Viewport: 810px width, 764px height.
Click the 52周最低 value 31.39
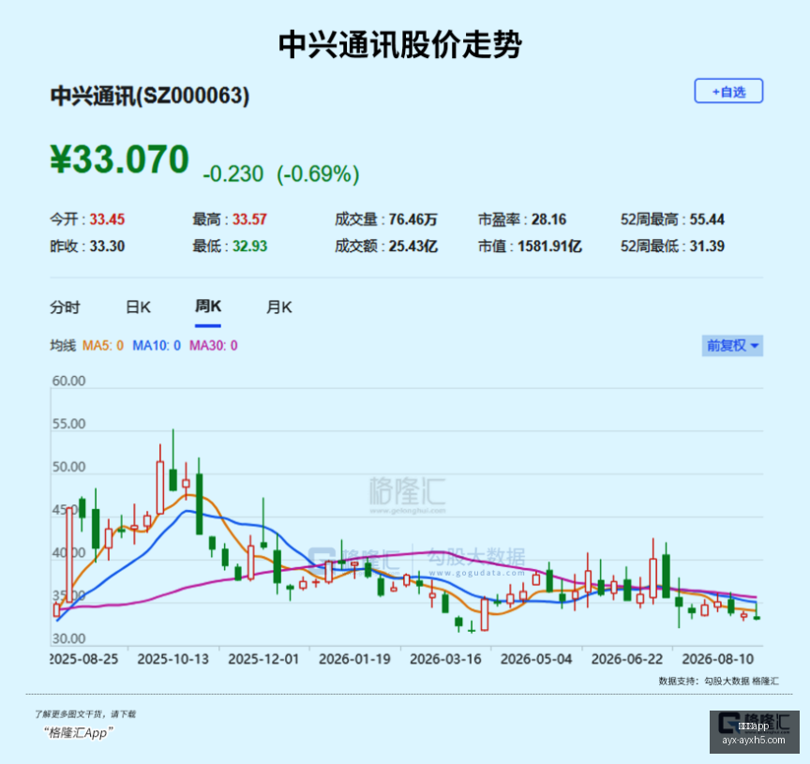[x=707, y=247]
